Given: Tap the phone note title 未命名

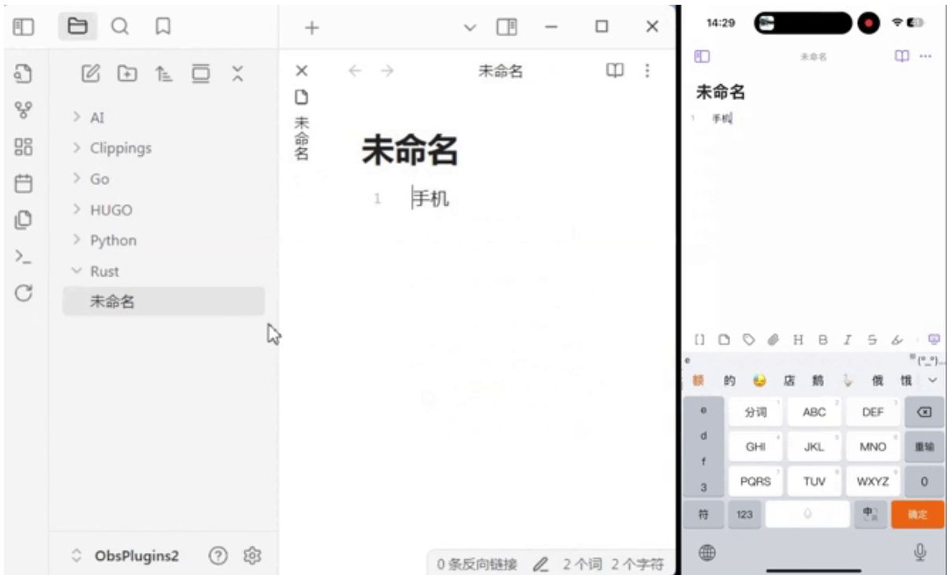Looking at the screenshot, I should (720, 92).
